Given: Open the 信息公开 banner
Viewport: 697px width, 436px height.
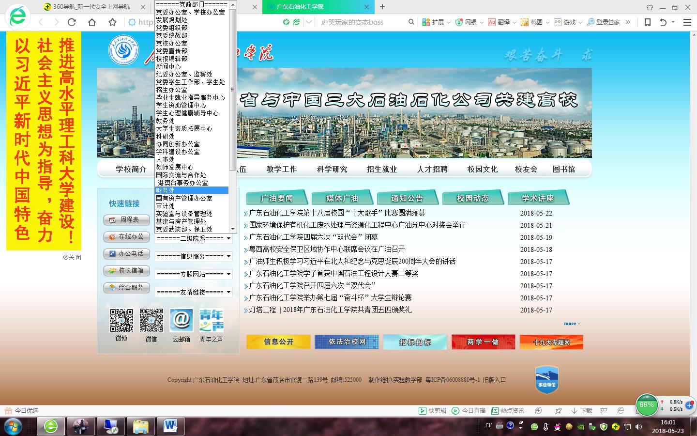Looking at the screenshot, I should [x=278, y=342].
